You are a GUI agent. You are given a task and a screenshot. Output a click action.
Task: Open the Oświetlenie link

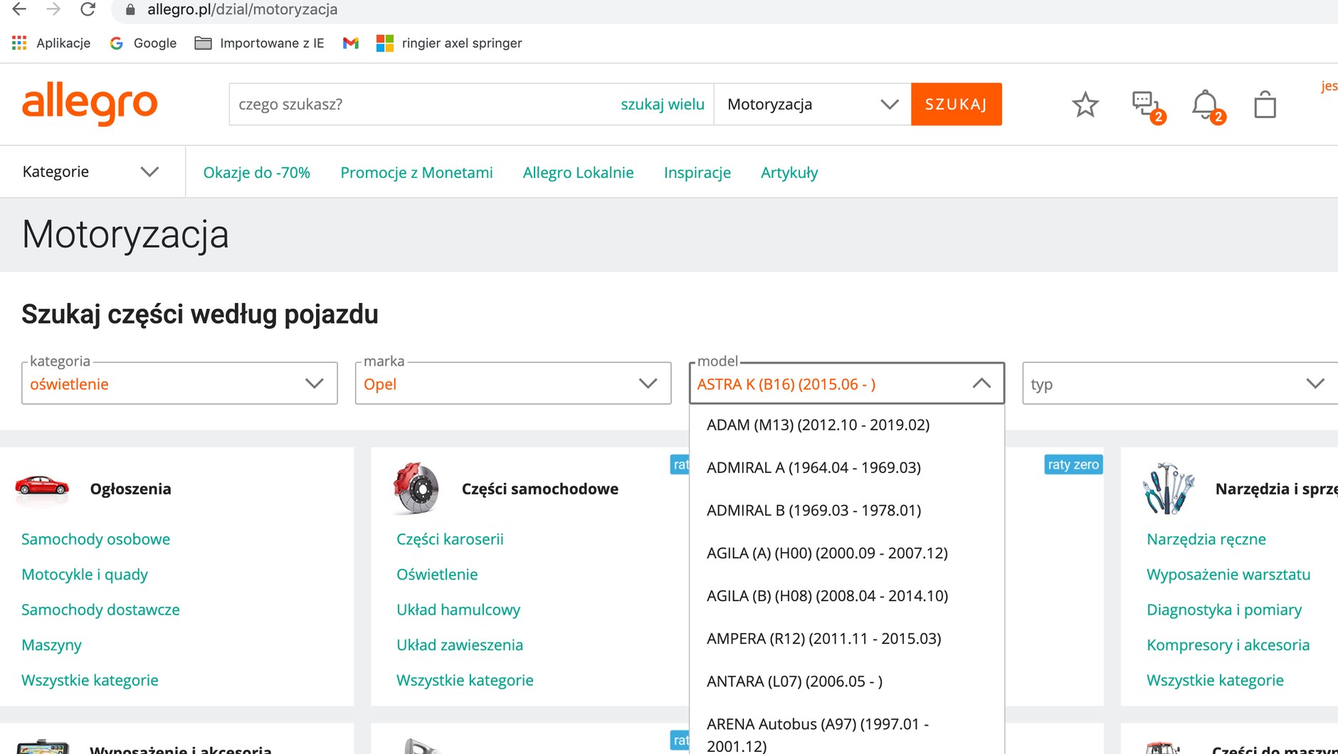coord(437,575)
